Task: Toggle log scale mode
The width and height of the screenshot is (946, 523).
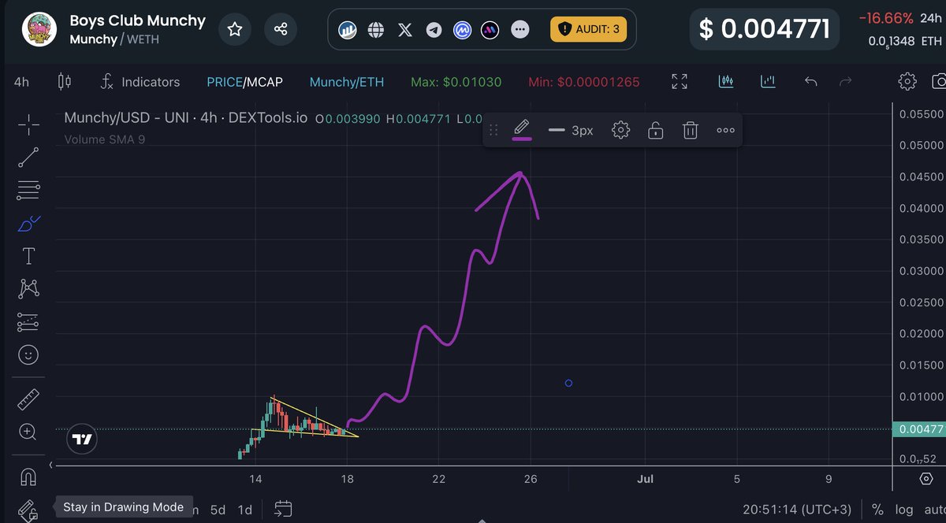Action: (x=903, y=510)
